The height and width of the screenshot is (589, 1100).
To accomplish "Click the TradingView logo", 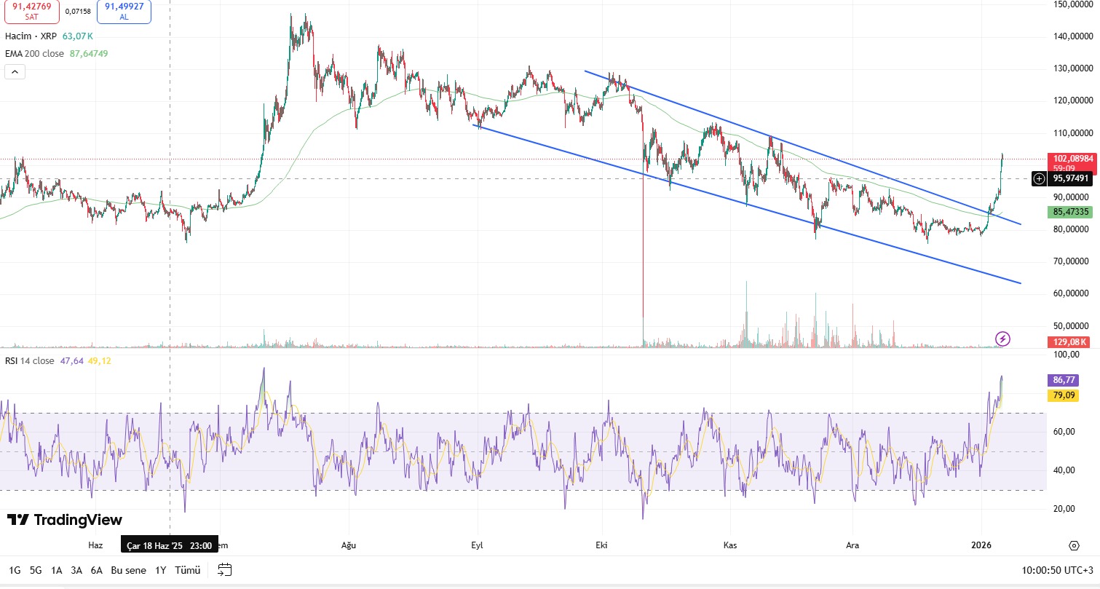I will [x=65, y=520].
